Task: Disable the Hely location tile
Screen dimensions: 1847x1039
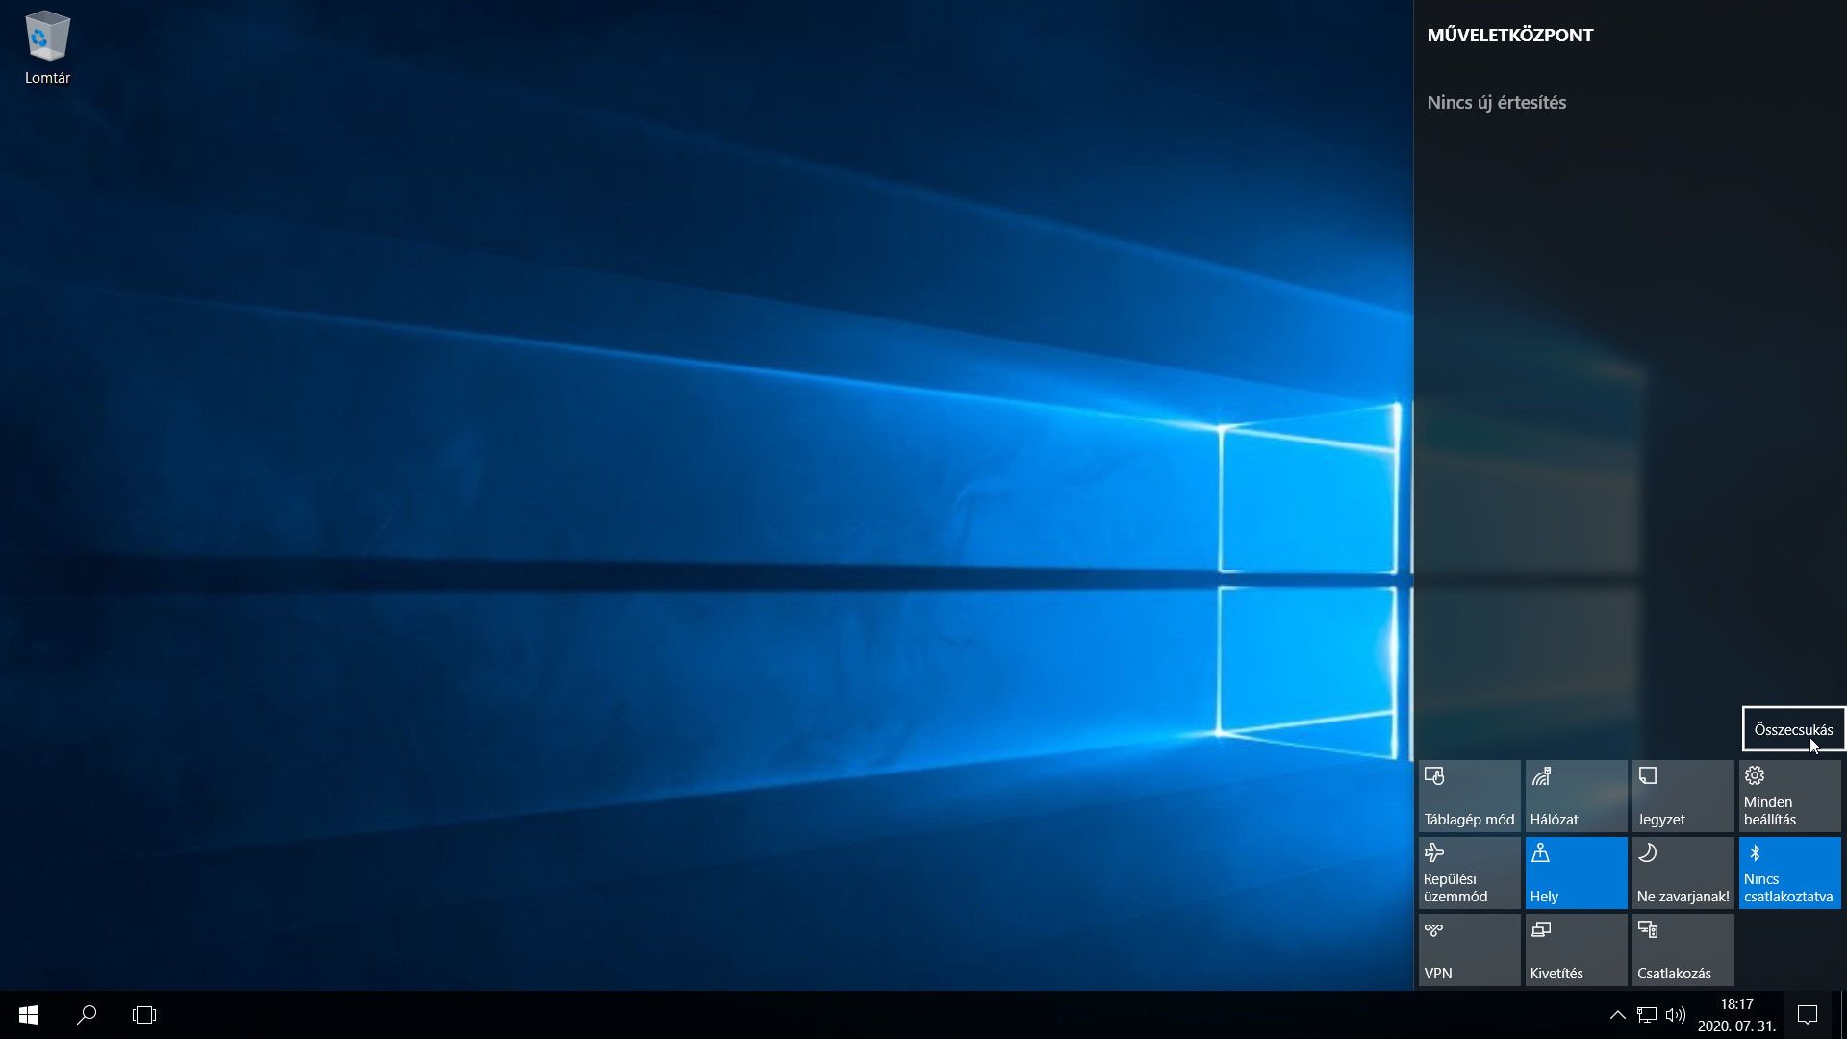Action: [1576, 873]
